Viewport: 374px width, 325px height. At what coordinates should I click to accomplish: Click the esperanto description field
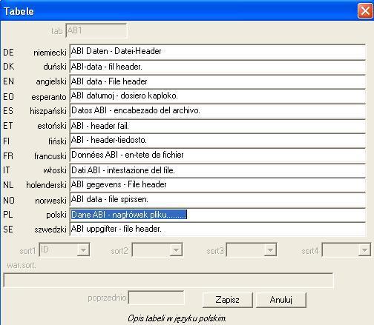click(217, 96)
